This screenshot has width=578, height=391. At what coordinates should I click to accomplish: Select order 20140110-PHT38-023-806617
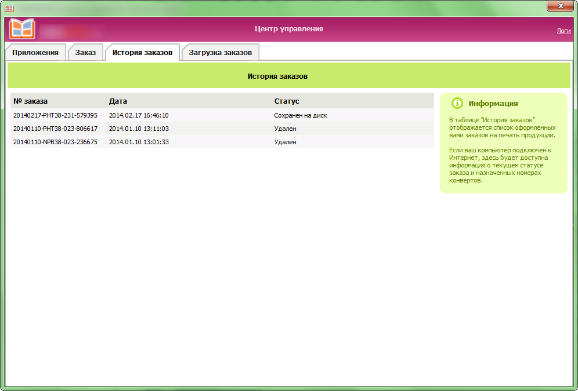point(55,129)
